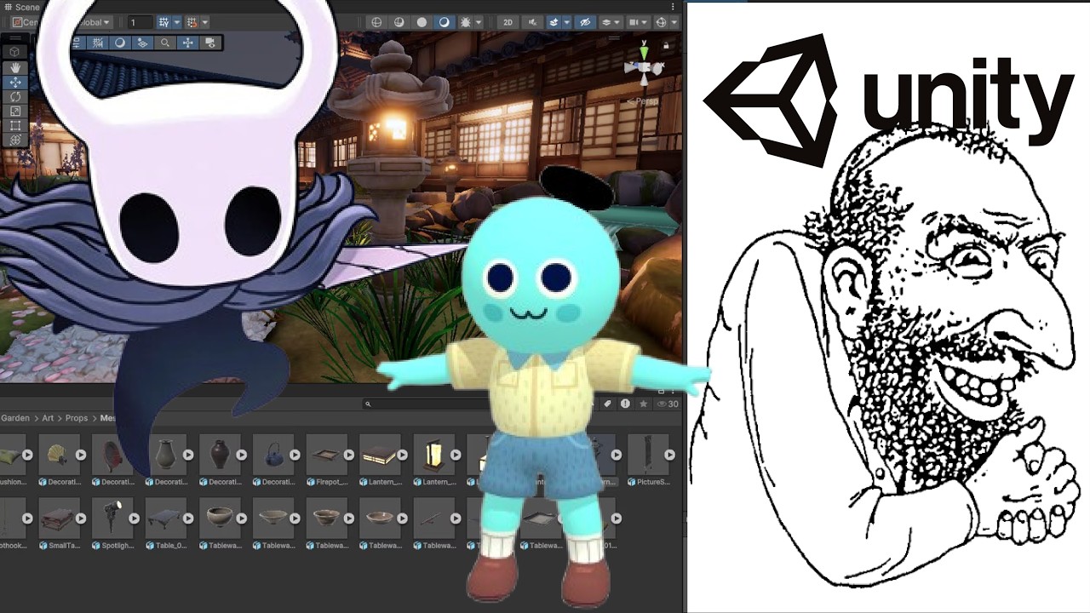Expand the Firepot asset sub-objects arrow

coord(348,455)
